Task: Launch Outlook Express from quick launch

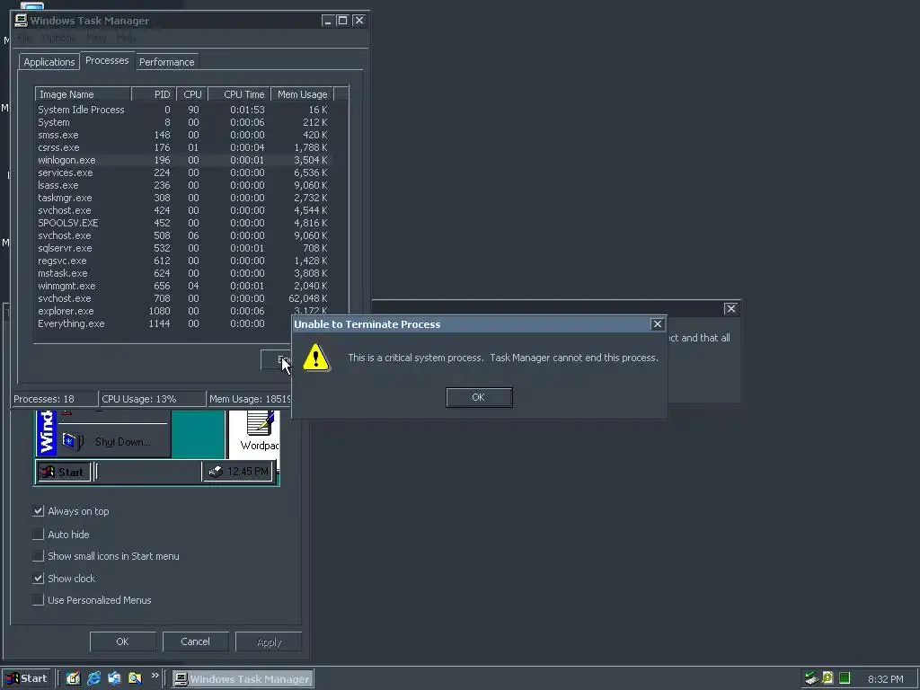Action: (x=114, y=679)
